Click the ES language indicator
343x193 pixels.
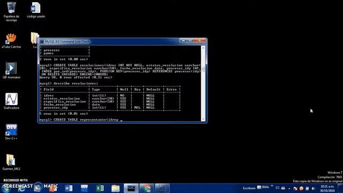coord(278,188)
